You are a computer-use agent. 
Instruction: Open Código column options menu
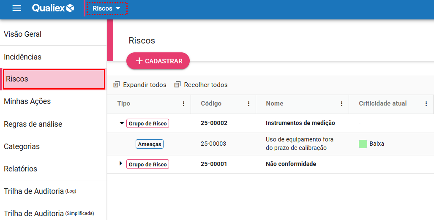coord(248,103)
